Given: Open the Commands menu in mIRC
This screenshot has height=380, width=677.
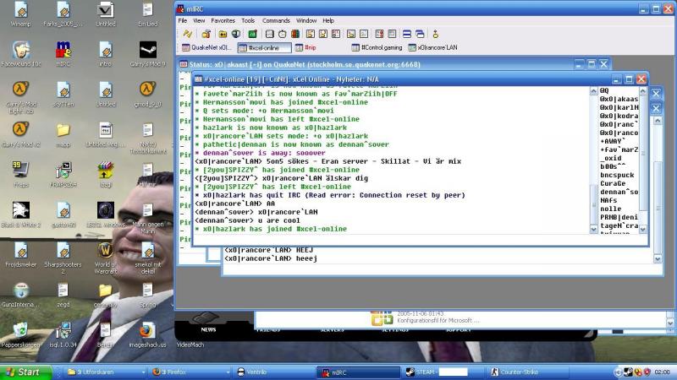Looking at the screenshot, I should (276, 20).
